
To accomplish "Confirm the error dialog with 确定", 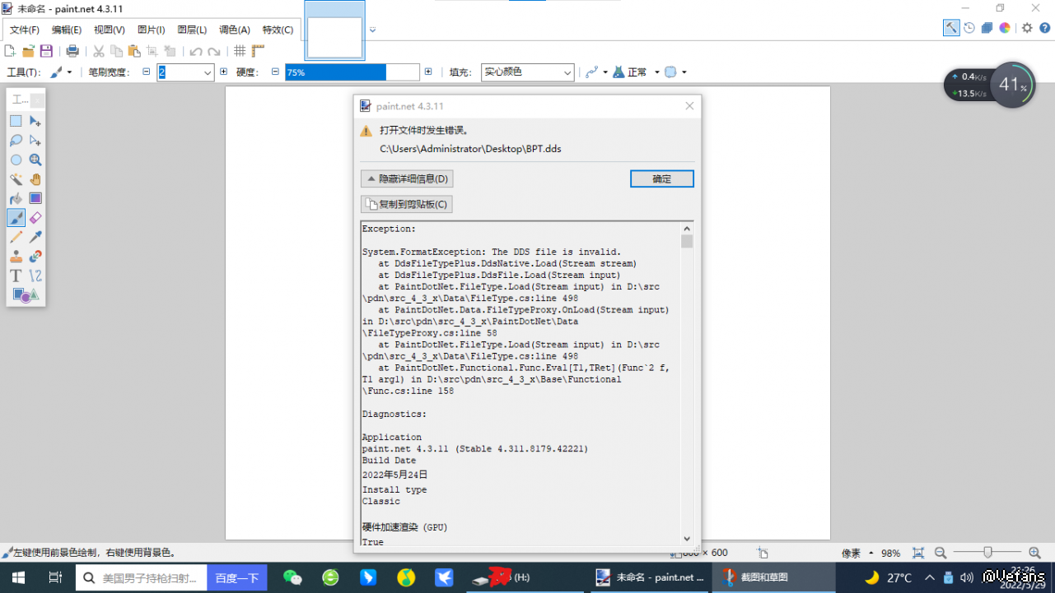I will click(x=662, y=178).
